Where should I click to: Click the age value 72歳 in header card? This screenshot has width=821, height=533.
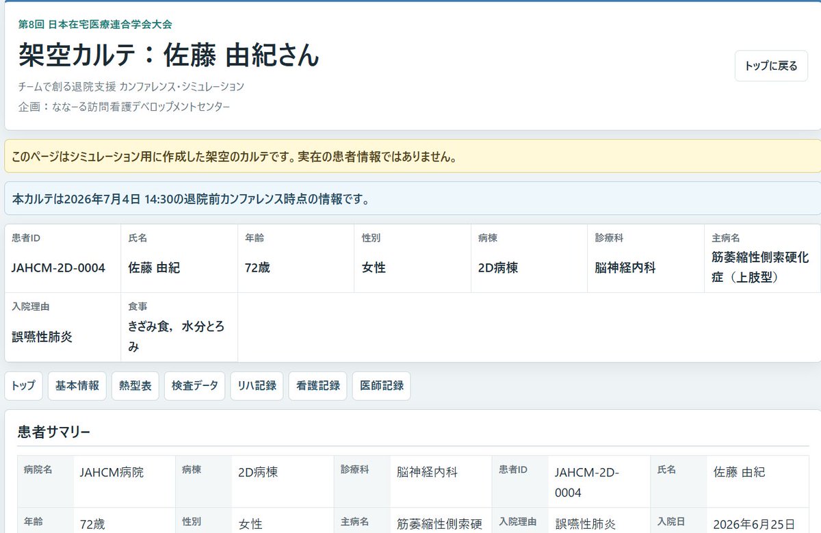[257, 268]
